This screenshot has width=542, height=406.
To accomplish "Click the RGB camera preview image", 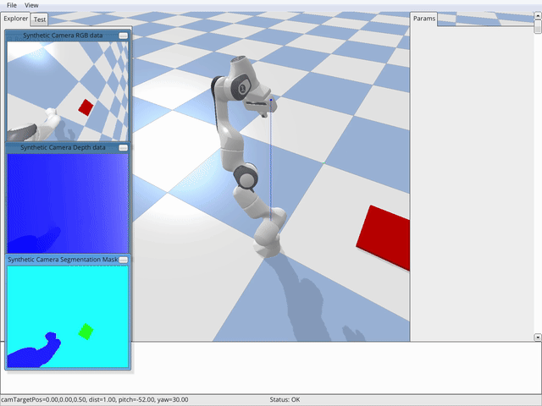I will [68, 91].
